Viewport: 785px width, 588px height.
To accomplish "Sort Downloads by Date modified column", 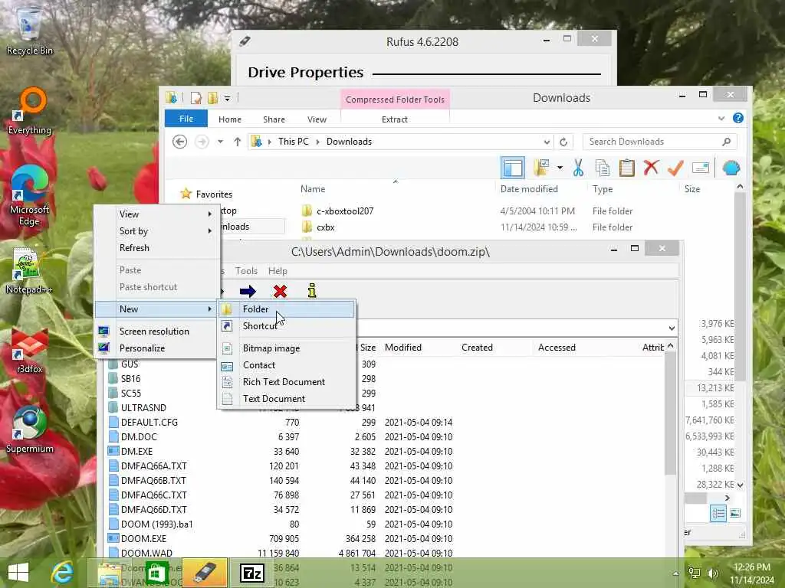I will pyautogui.click(x=529, y=189).
